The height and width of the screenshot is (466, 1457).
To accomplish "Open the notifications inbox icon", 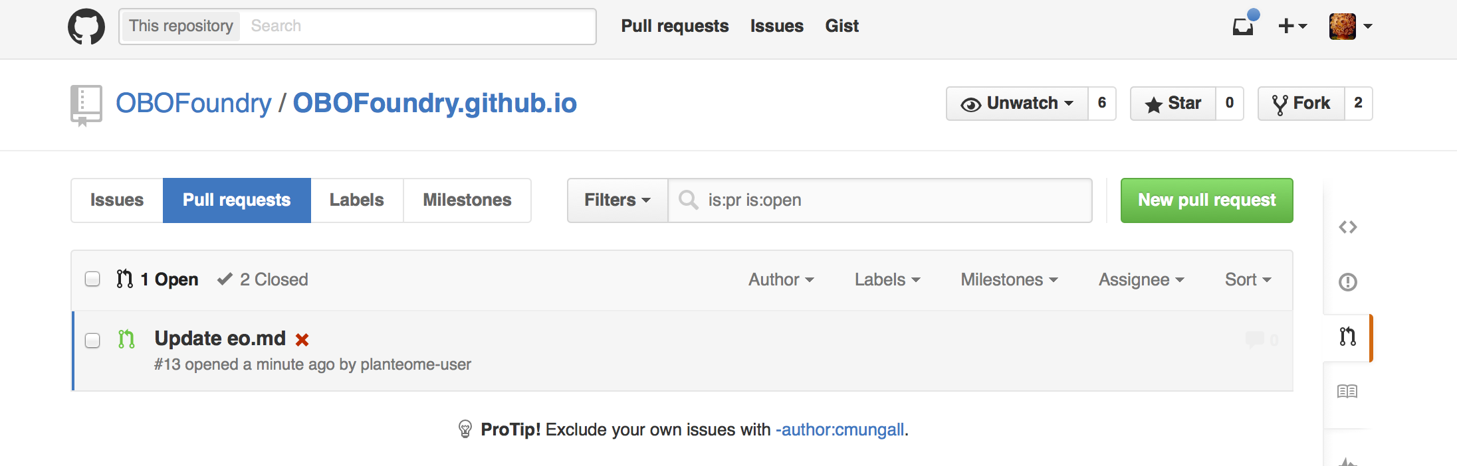I will (x=1242, y=26).
